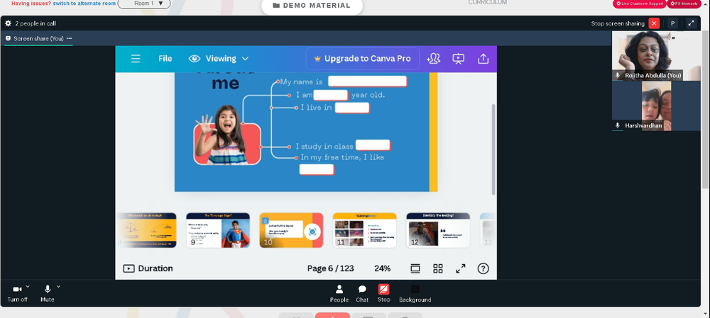Click the Page 6 / 123 indicator
Screen dimensions: 710x318
click(x=331, y=268)
